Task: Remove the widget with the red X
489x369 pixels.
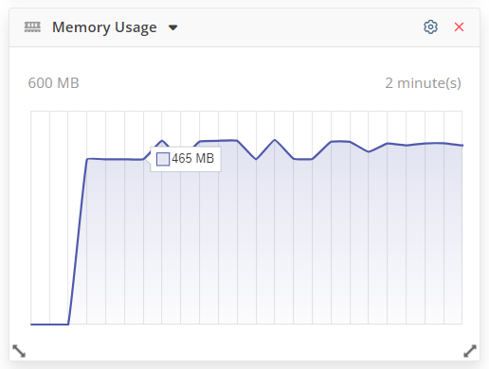Action: pyautogui.click(x=459, y=27)
